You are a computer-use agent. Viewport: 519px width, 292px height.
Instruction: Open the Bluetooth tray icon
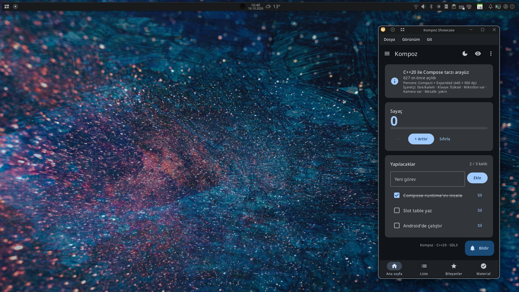click(x=431, y=6)
